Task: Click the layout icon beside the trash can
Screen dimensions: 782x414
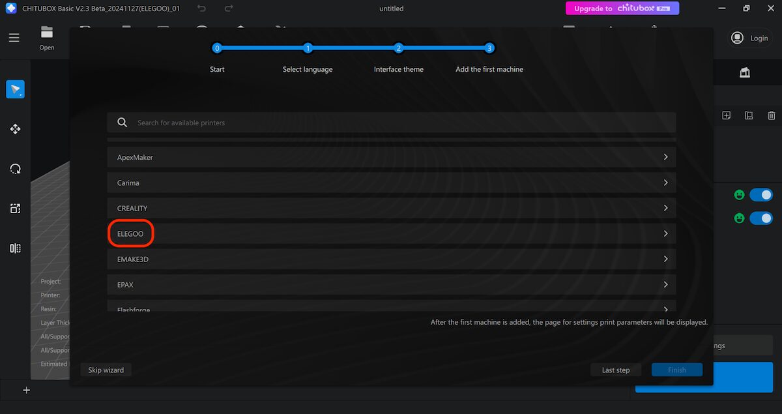Action: tap(749, 115)
